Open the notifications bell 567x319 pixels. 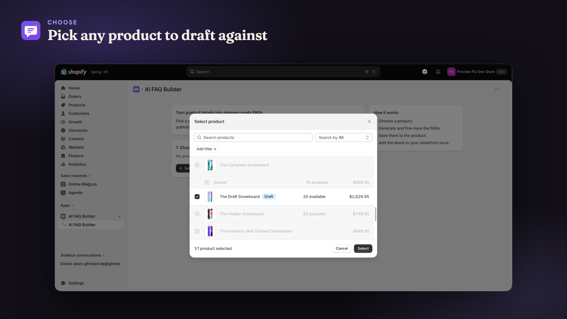click(438, 72)
